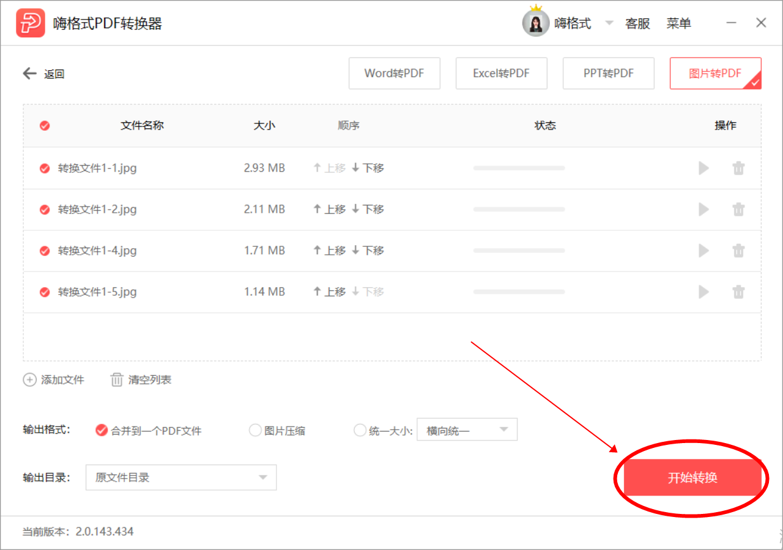Click 客服 to contact customer service

pos(637,23)
